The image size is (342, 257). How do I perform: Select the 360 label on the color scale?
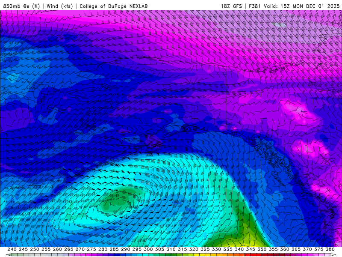[284, 249]
